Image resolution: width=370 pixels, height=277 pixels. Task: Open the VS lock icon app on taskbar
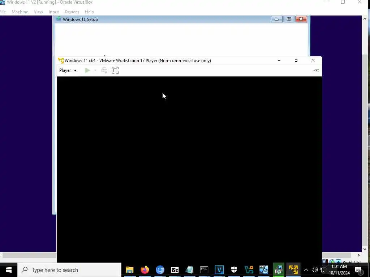[x=249, y=270]
